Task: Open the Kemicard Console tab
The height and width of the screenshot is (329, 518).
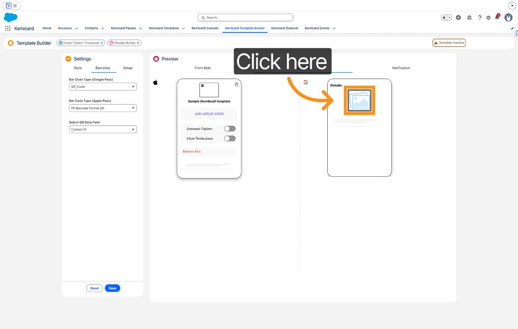Action: point(205,28)
